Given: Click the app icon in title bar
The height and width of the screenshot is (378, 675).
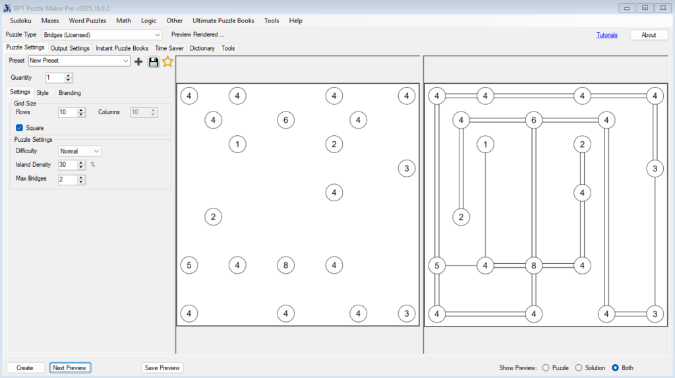Looking at the screenshot, I should click(8, 7).
